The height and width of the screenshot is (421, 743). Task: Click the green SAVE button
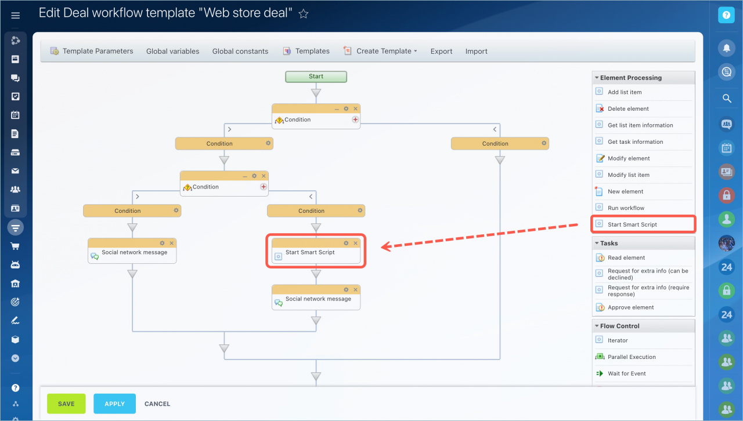click(x=66, y=404)
